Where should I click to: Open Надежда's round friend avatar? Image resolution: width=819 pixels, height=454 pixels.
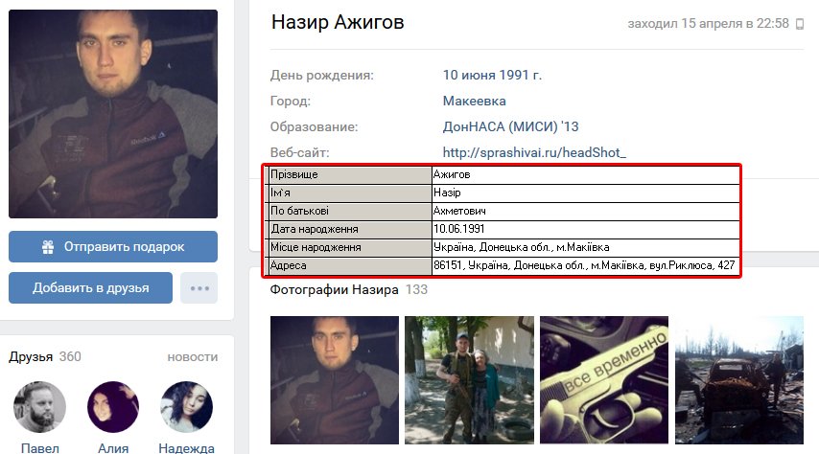tap(186, 407)
